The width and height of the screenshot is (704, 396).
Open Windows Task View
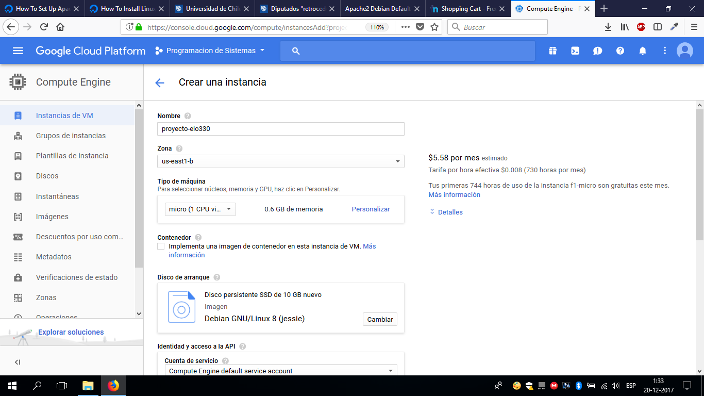tap(62, 385)
